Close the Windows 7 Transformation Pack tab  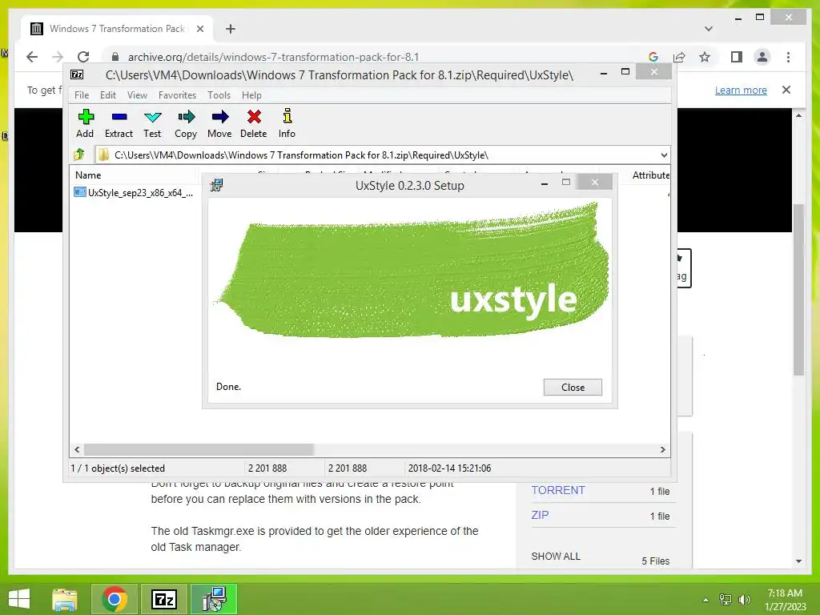pyautogui.click(x=199, y=29)
